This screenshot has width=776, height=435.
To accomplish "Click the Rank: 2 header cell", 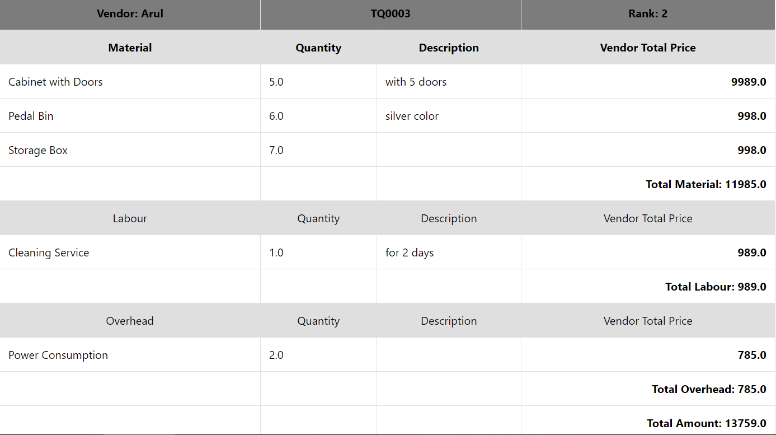I will tap(648, 14).
